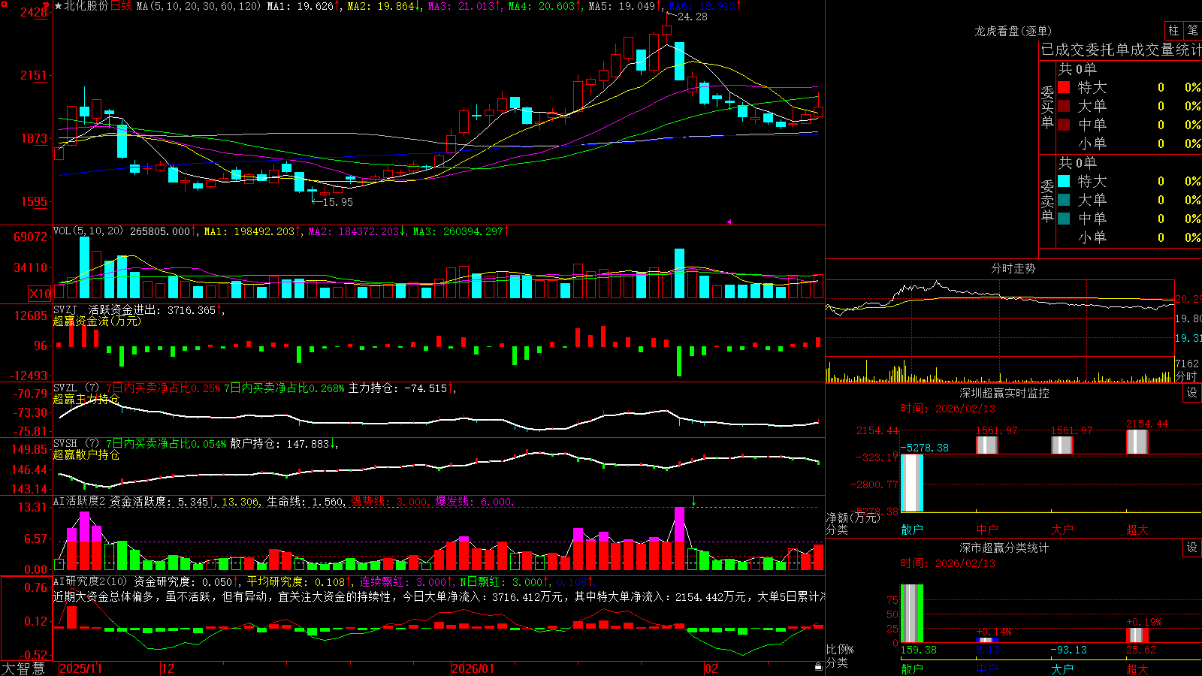This screenshot has height=676, width=1202.
Task: Select the SVSH (7) indicator name
Action: coord(76,444)
